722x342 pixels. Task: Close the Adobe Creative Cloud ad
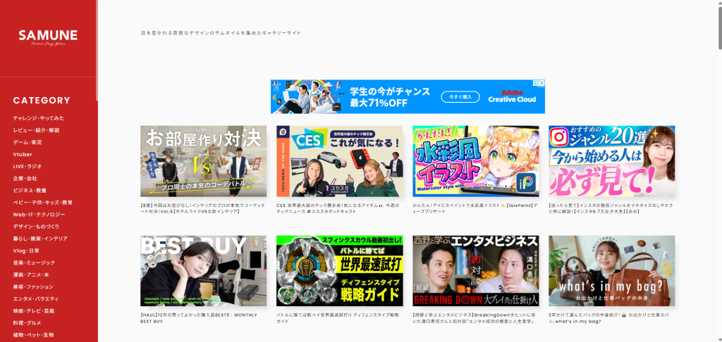[x=541, y=83]
